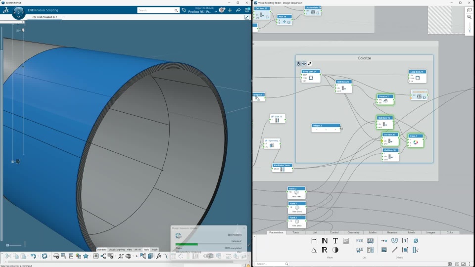Select the Colorize.2 node
Screen dimensions: 475x267
coord(385,99)
